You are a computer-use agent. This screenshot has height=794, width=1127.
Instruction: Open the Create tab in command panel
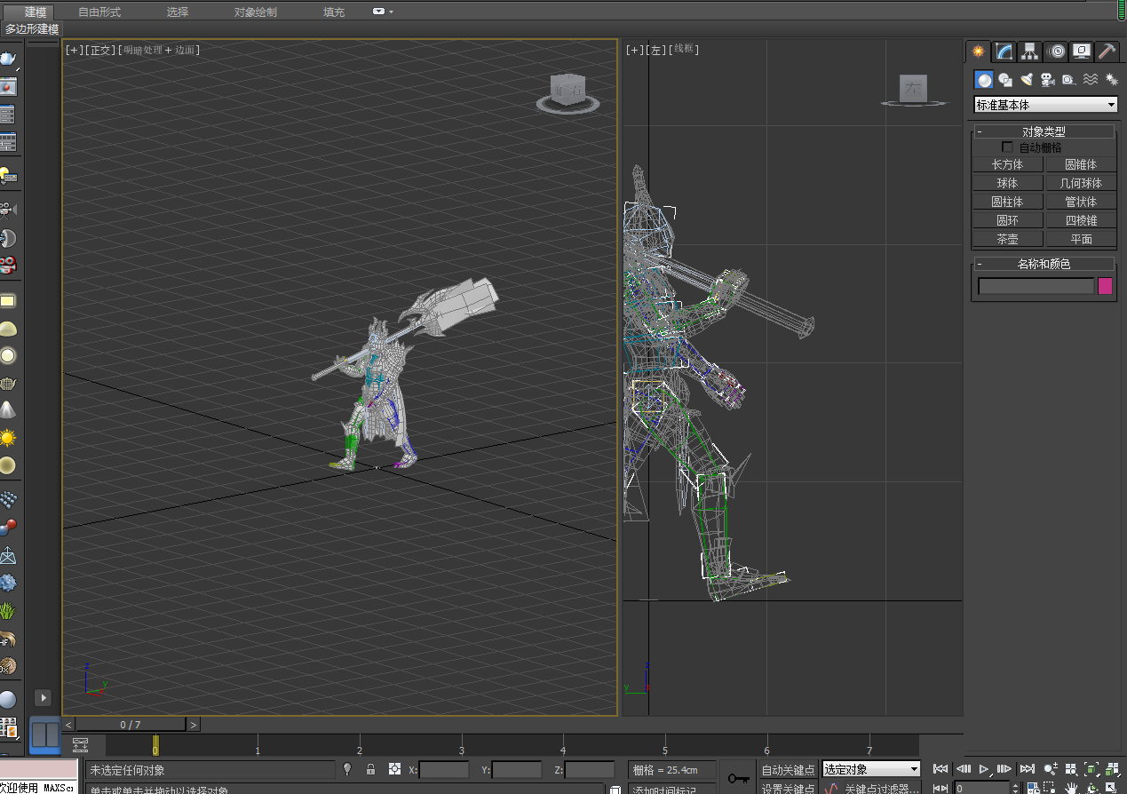coord(979,52)
